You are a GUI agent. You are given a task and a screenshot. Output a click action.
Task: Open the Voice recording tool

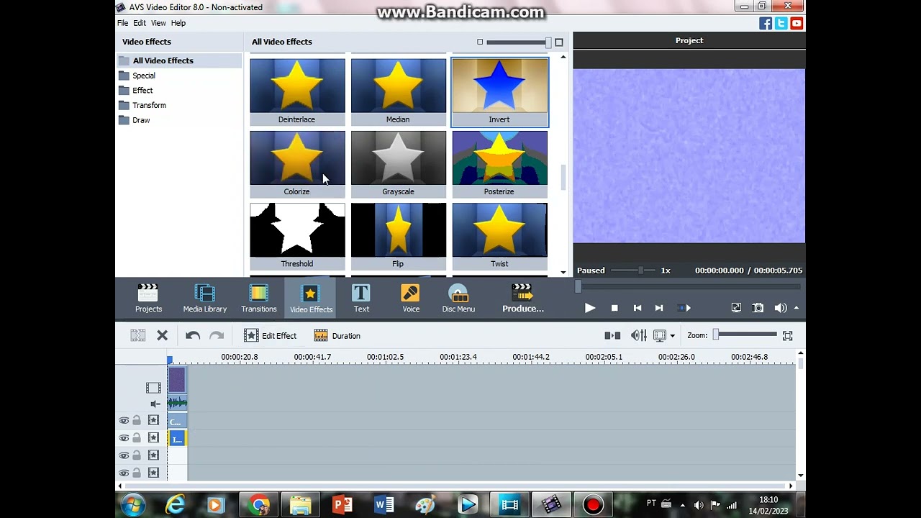click(x=411, y=298)
